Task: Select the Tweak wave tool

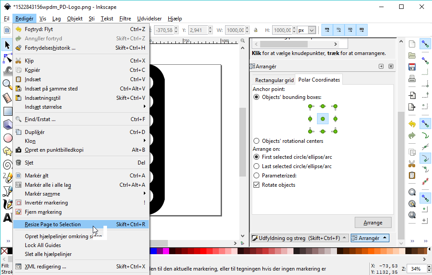Action: tap(8, 71)
